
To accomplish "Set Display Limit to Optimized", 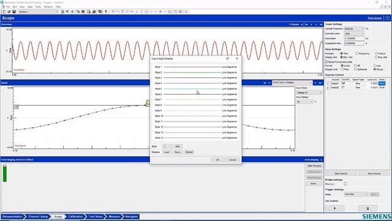I will (x=355, y=69).
